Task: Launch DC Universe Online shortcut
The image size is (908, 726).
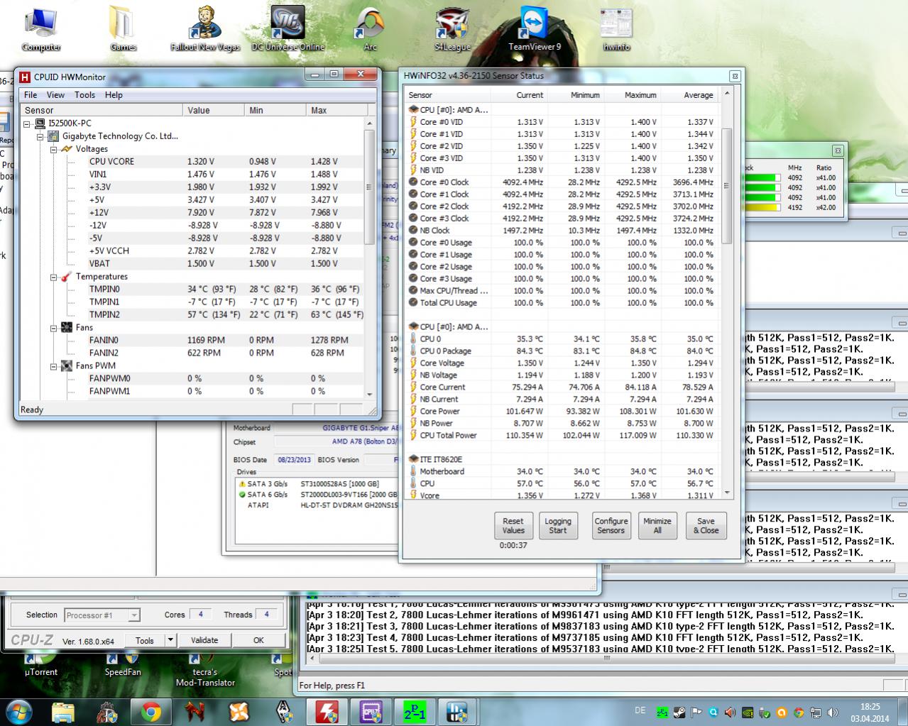Action: point(288,28)
